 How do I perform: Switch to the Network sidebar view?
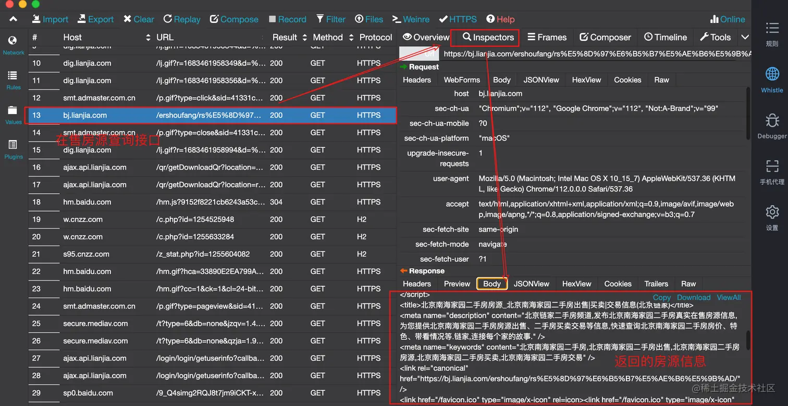[x=14, y=45]
